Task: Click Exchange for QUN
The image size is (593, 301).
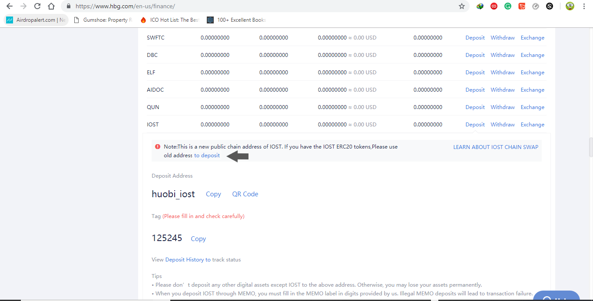Action: 533,107
